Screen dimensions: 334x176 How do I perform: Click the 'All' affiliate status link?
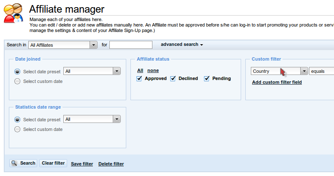(x=140, y=70)
